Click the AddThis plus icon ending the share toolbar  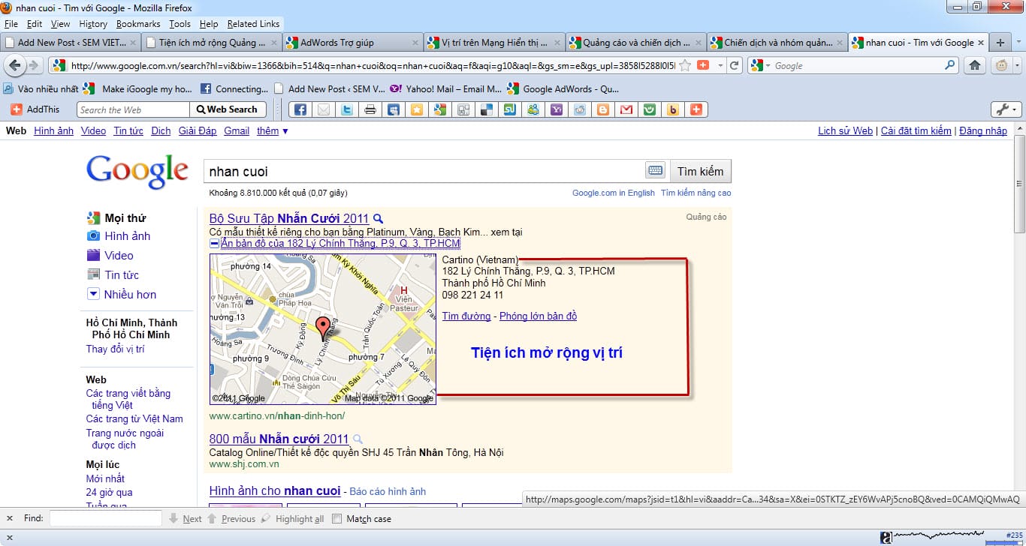coord(696,109)
